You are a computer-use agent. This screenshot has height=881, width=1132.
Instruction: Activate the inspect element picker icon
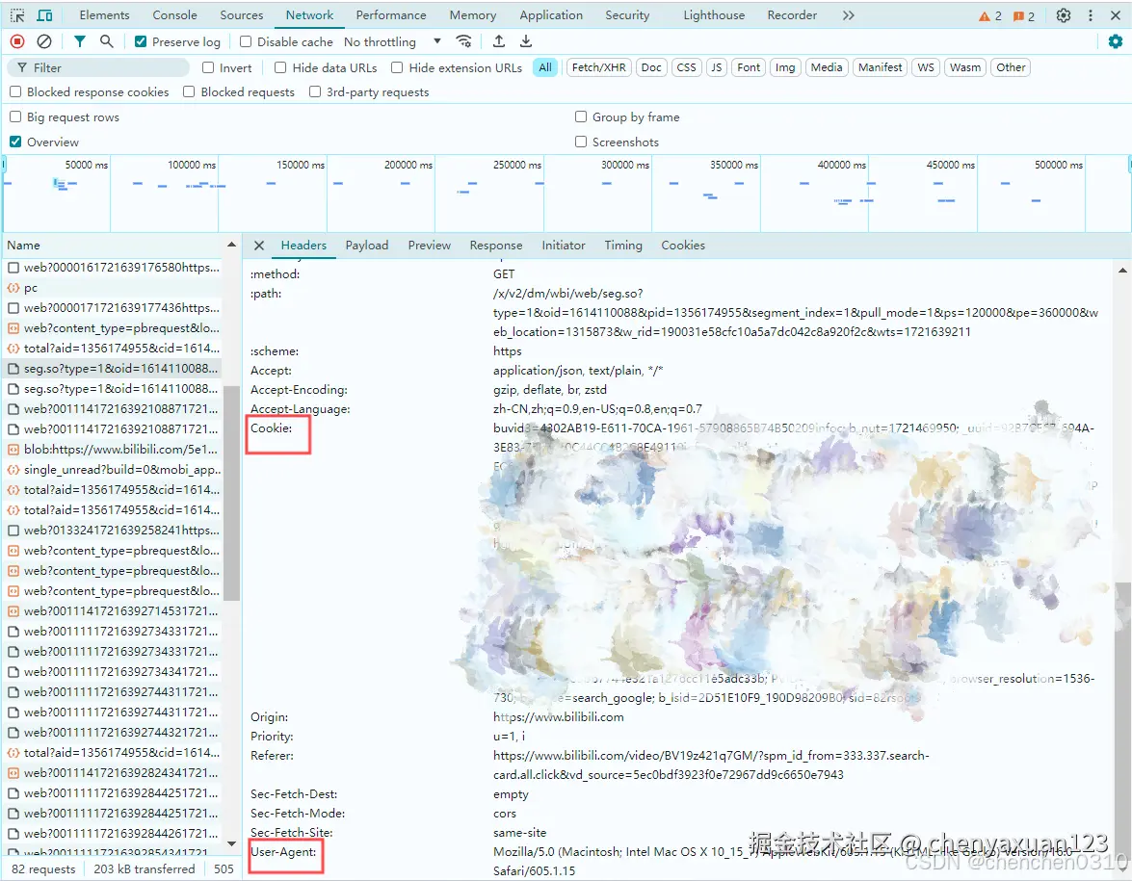[17, 15]
